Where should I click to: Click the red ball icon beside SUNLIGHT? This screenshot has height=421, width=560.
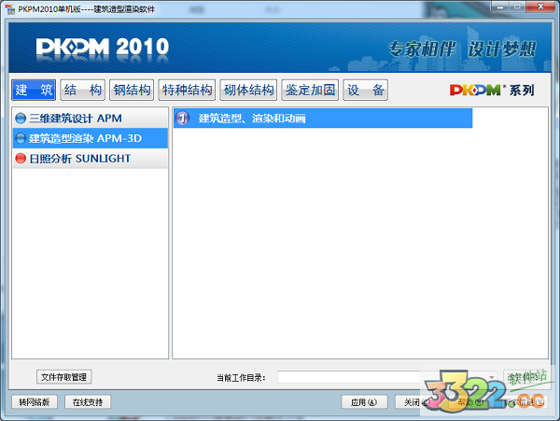(x=21, y=158)
